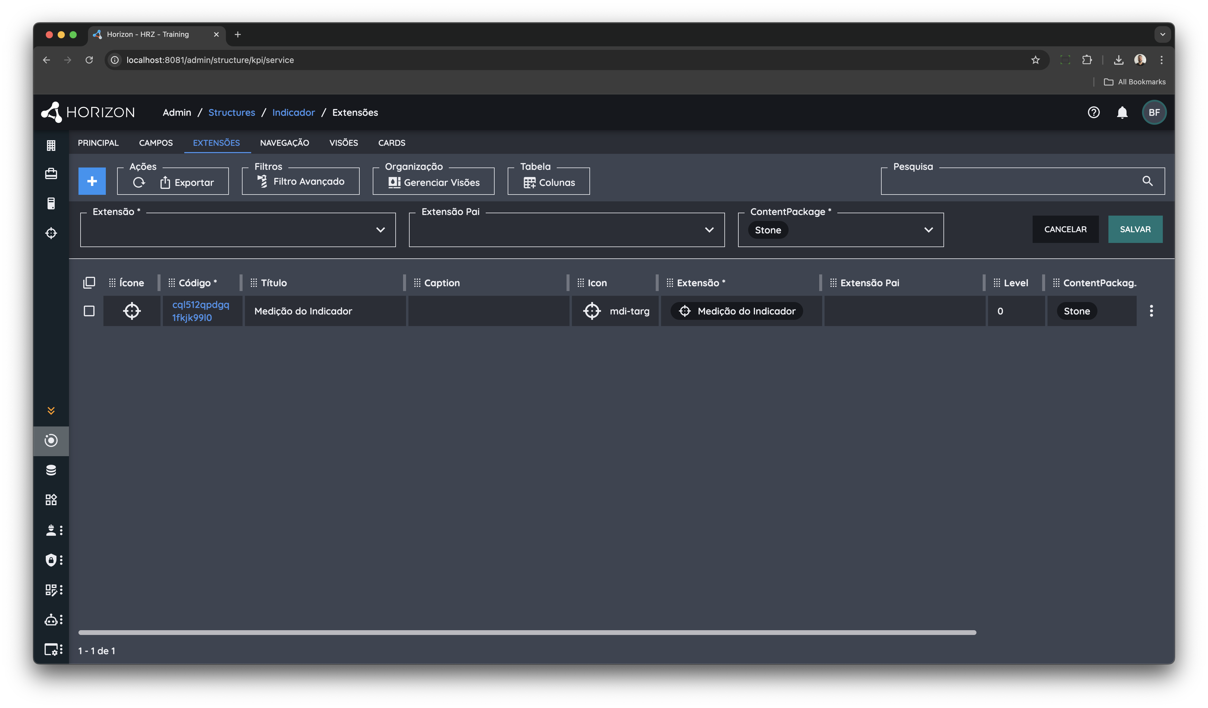Click the Exportar button
Screen dimensions: 1208x708
pos(187,183)
